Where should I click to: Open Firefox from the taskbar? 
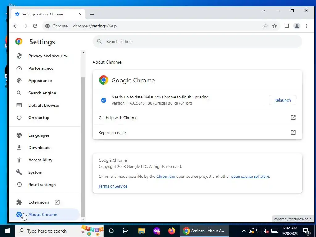click(x=172, y=231)
